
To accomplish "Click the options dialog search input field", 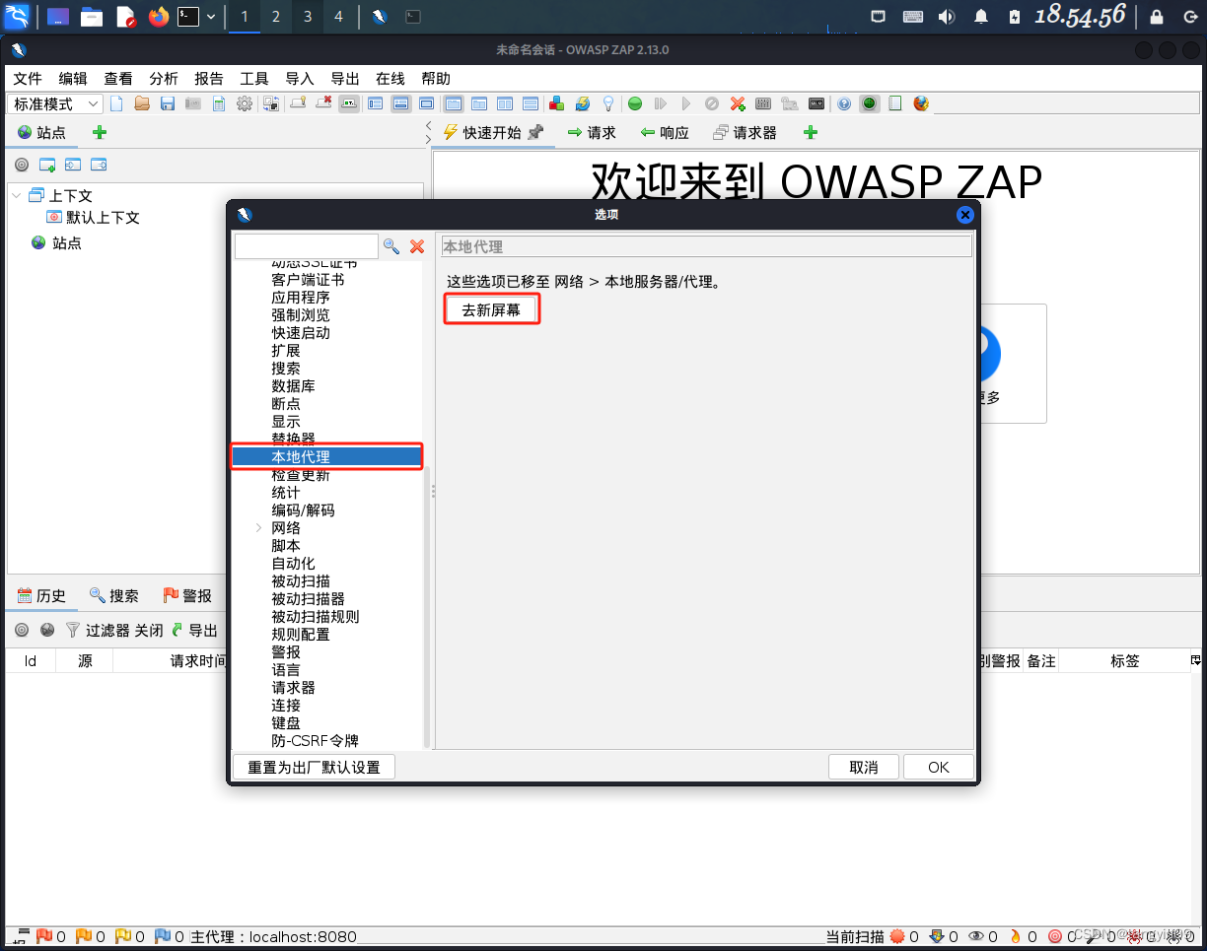I will 307,246.
